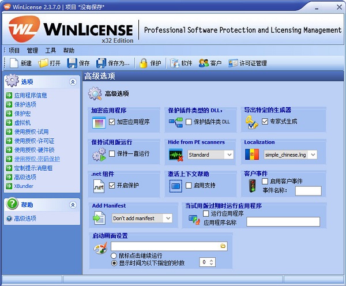Screen dimensions: 346x286
Task: Click the 应用程序名称 input field
Action: click(x=283, y=222)
